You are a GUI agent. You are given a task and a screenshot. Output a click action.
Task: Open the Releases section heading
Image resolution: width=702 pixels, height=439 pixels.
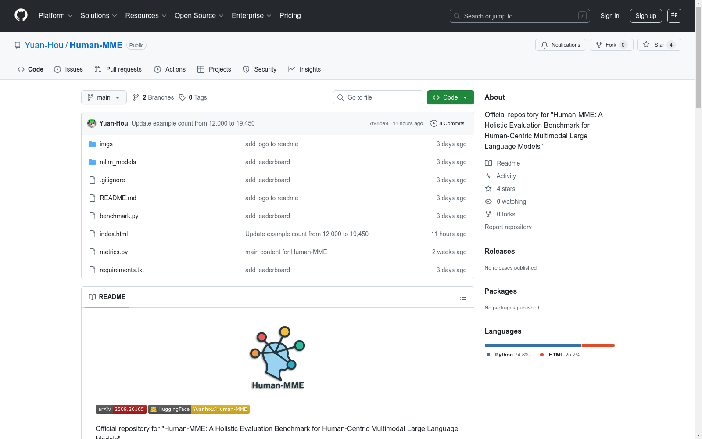point(500,251)
